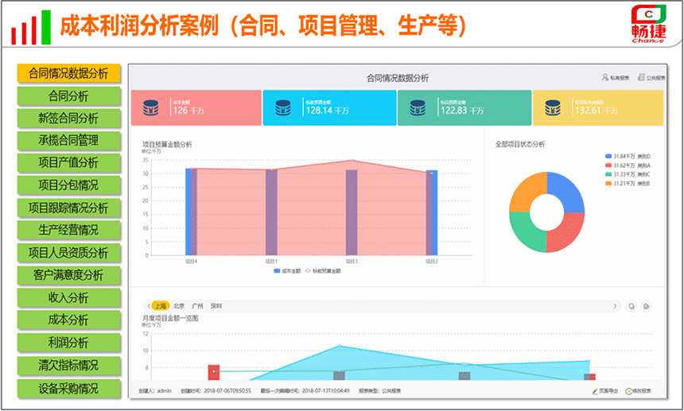The image size is (684, 411).
Task: Toggle 类别D legend entry (31.84千万)
Action: coord(628,157)
